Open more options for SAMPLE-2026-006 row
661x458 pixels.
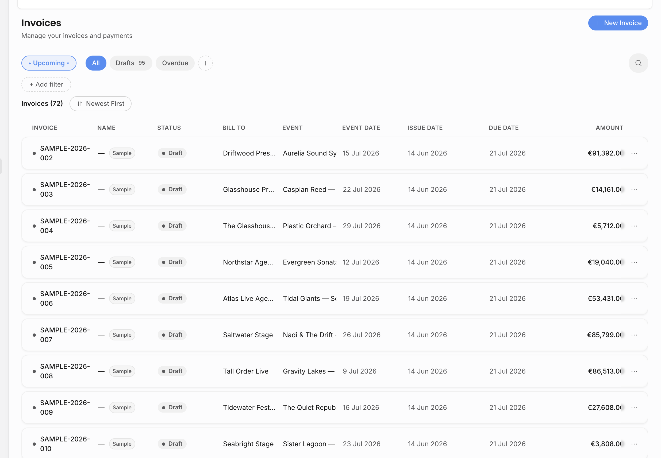634,299
